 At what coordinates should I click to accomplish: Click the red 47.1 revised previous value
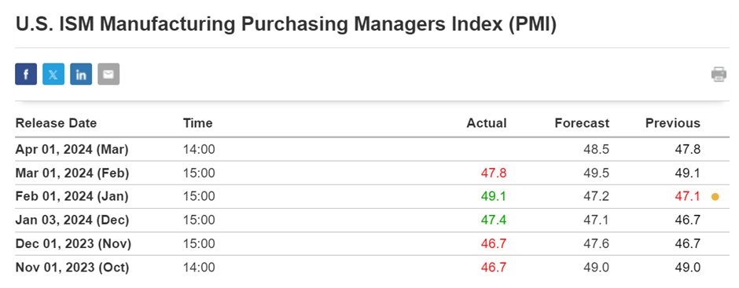coord(687,197)
